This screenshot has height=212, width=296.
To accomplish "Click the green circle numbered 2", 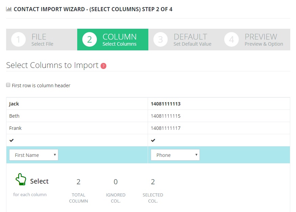I will coord(90,39).
